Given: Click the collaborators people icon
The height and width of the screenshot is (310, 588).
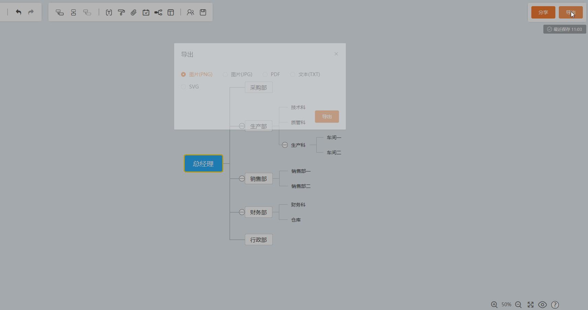Looking at the screenshot, I should [190, 12].
